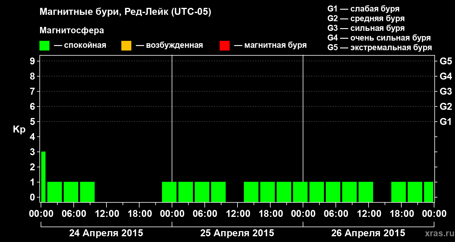Viewport: 455px width, 242px height.
Task: Click the Kp axis value '0'
Action: pyautogui.click(x=33, y=197)
